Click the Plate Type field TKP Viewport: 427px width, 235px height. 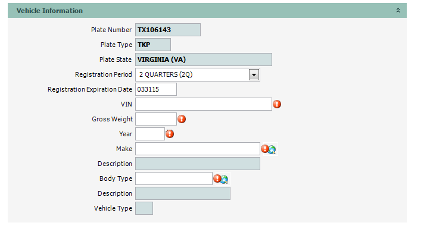point(153,45)
